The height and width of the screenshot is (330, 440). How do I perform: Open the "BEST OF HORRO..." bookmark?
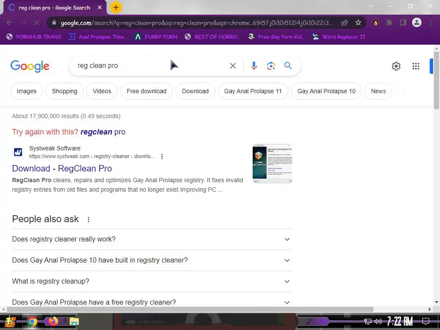click(213, 37)
